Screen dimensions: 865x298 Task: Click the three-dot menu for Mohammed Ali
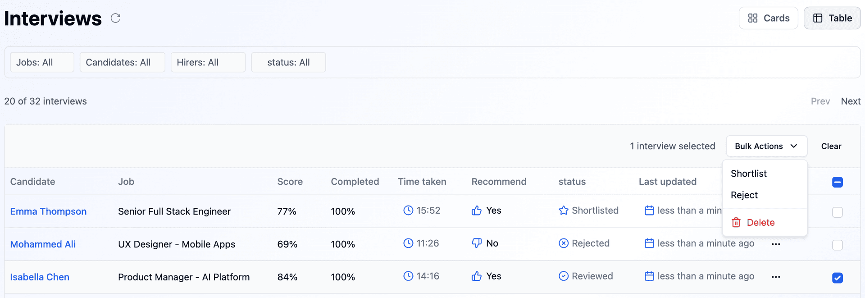(775, 244)
